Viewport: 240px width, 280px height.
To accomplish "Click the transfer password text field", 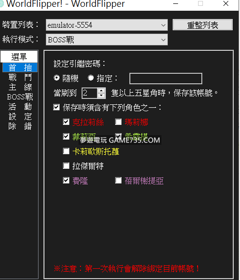I will (x=166, y=79).
